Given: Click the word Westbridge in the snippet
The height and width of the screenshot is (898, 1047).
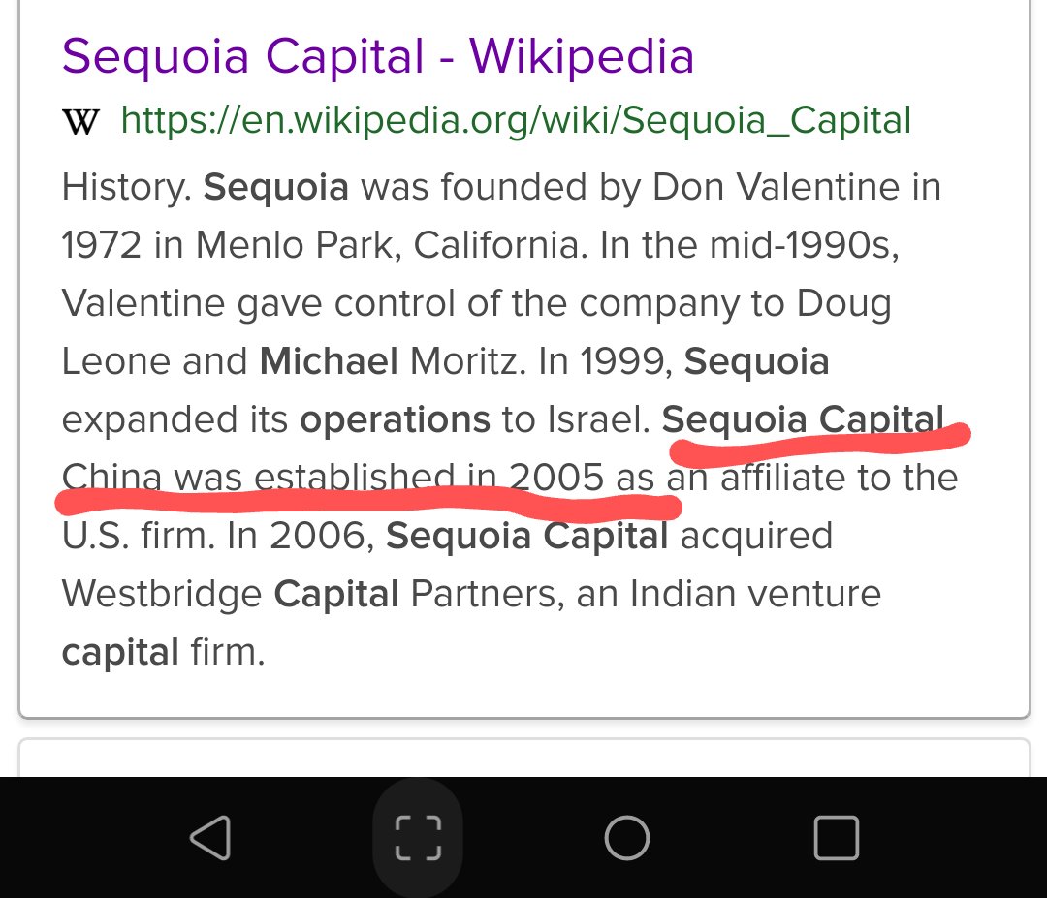Looking at the screenshot, I should tap(162, 594).
